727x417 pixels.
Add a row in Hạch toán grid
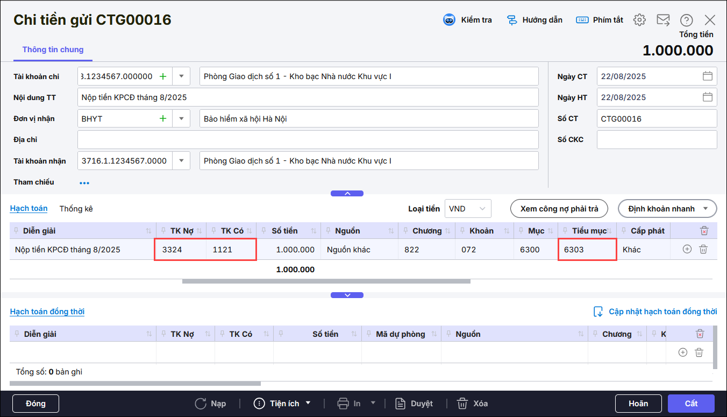click(x=687, y=249)
